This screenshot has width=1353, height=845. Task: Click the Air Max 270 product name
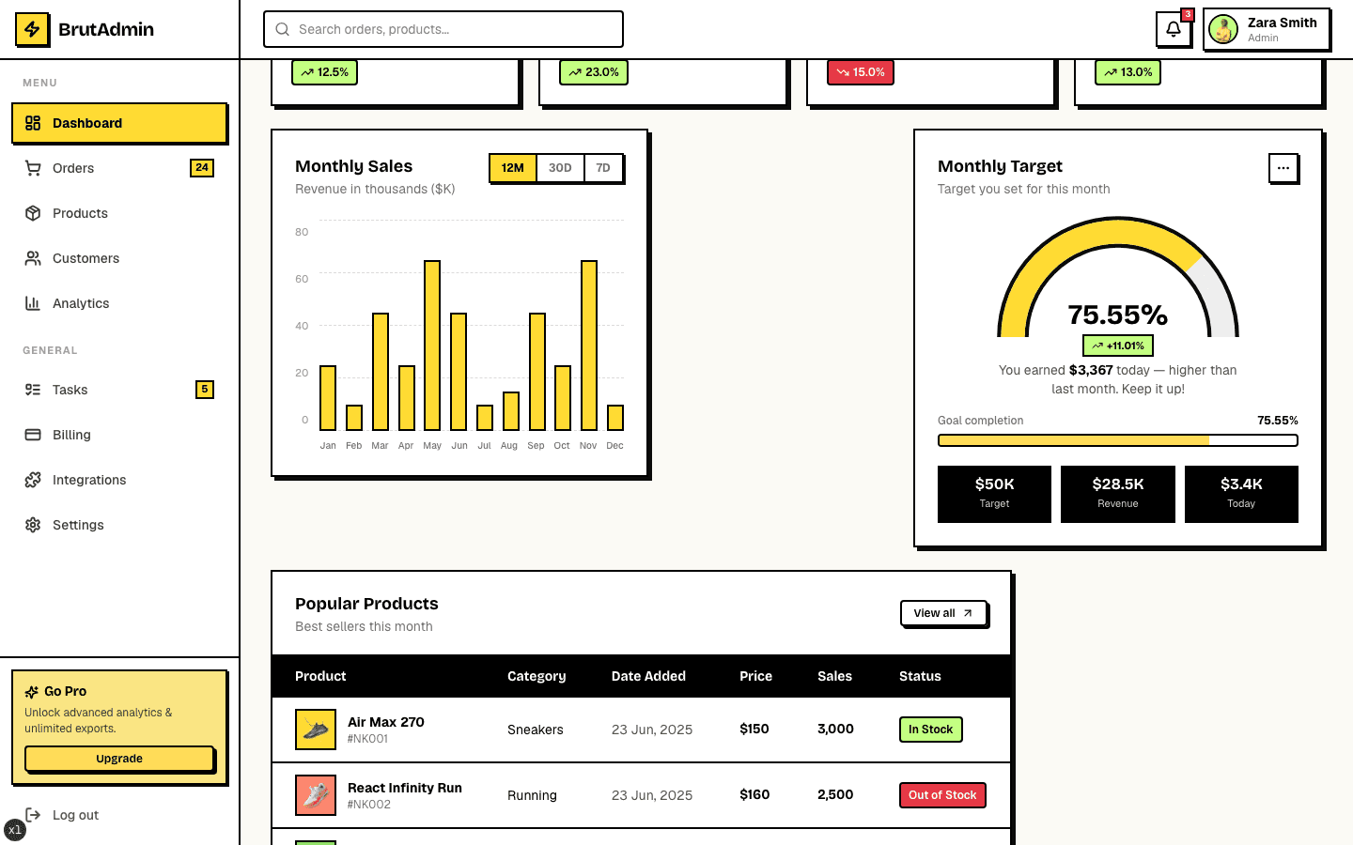coord(386,722)
